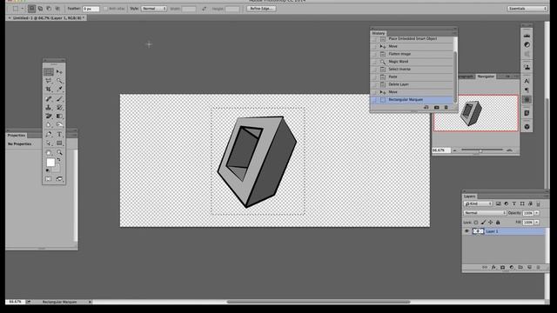Viewport: 557px width, 313px height.
Task: Select the Pen tool
Action: tap(49, 135)
